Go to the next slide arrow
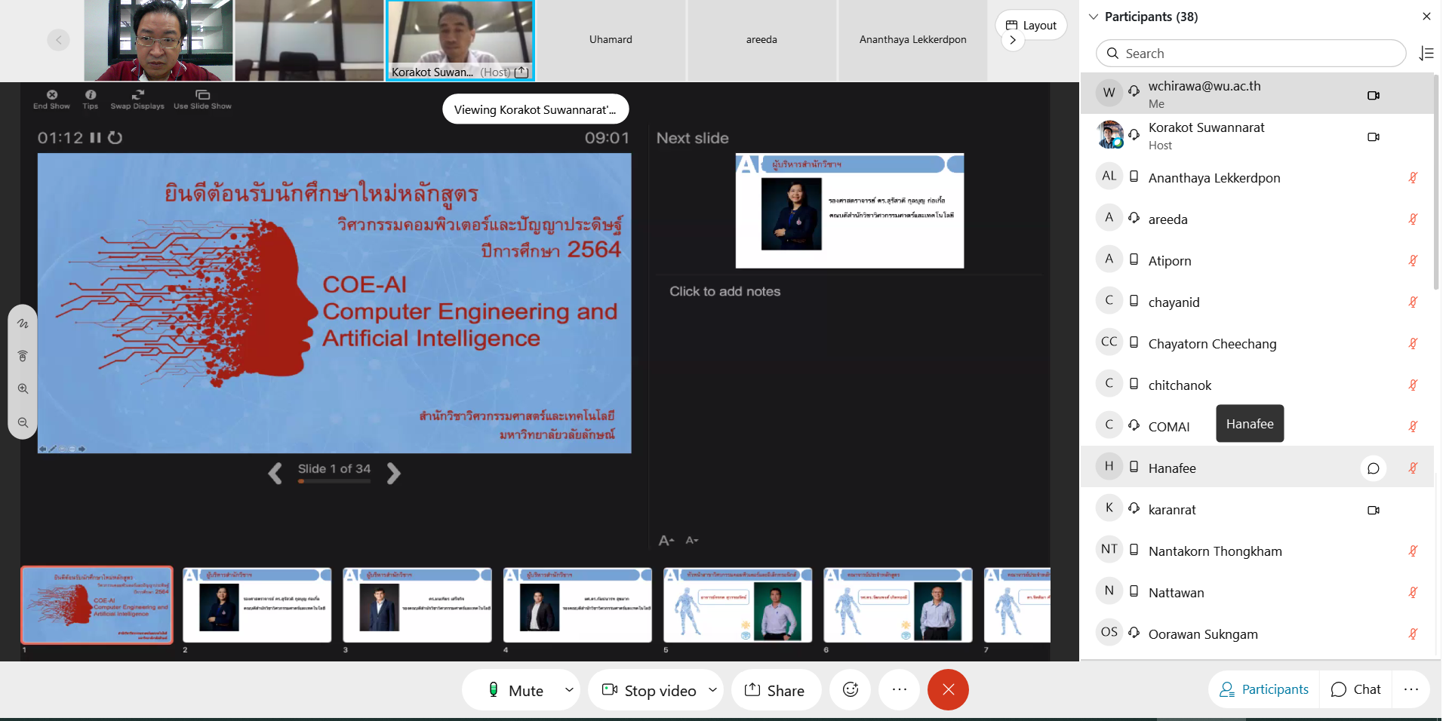Screen dimensions: 1449x721 pos(393,473)
